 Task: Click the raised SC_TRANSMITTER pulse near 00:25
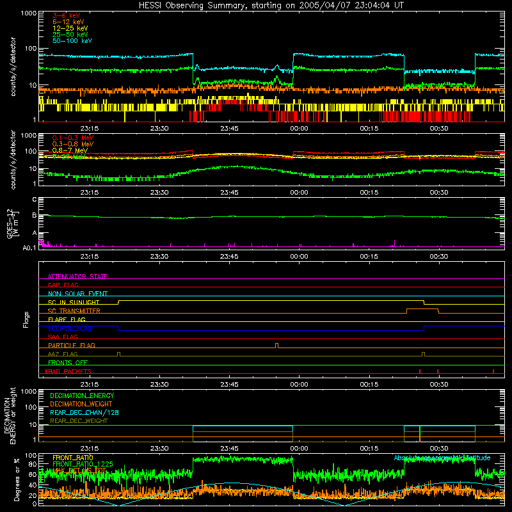(x=422, y=311)
